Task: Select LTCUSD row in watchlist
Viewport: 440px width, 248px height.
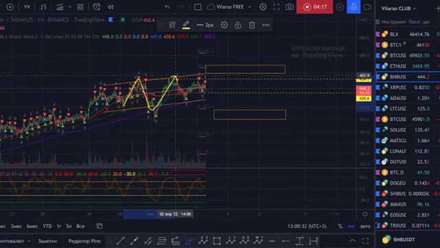Action: tap(408, 109)
